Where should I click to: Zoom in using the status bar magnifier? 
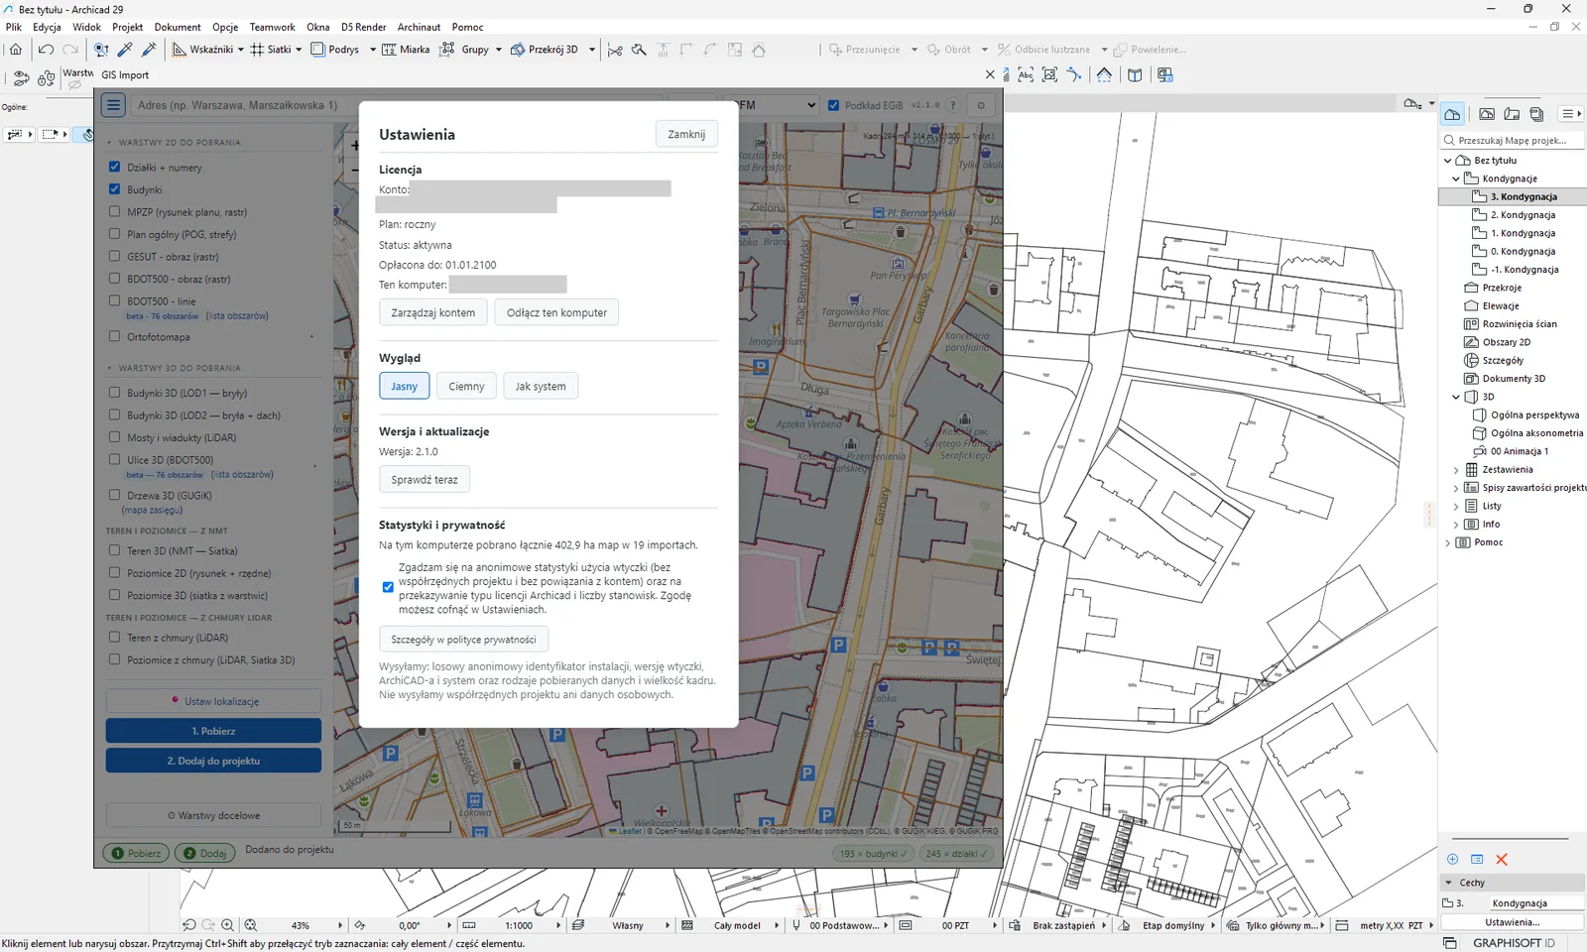[x=228, y=925]
